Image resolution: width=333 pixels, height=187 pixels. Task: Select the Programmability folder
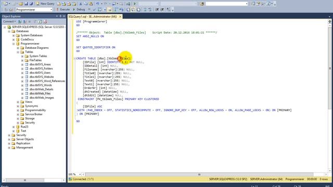point(35,110)
